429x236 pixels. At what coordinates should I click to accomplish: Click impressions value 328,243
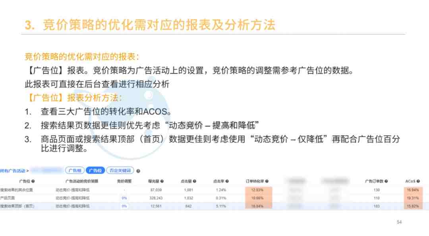tap(156, 198)
